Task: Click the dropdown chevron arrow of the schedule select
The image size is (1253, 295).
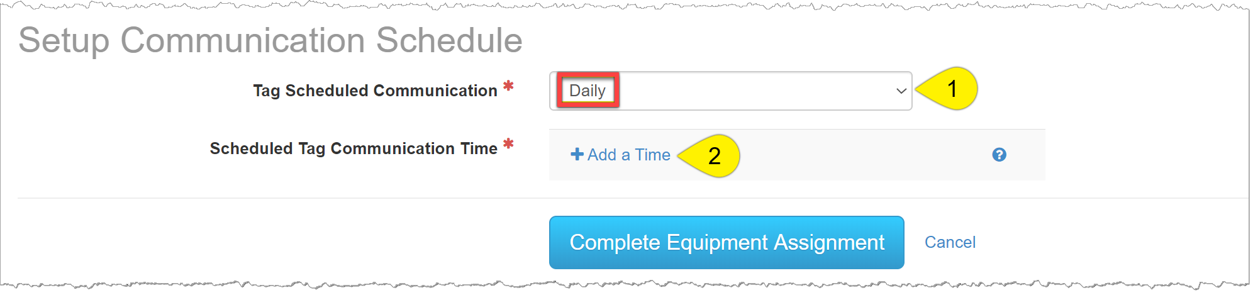Action: tap(901, 91)
